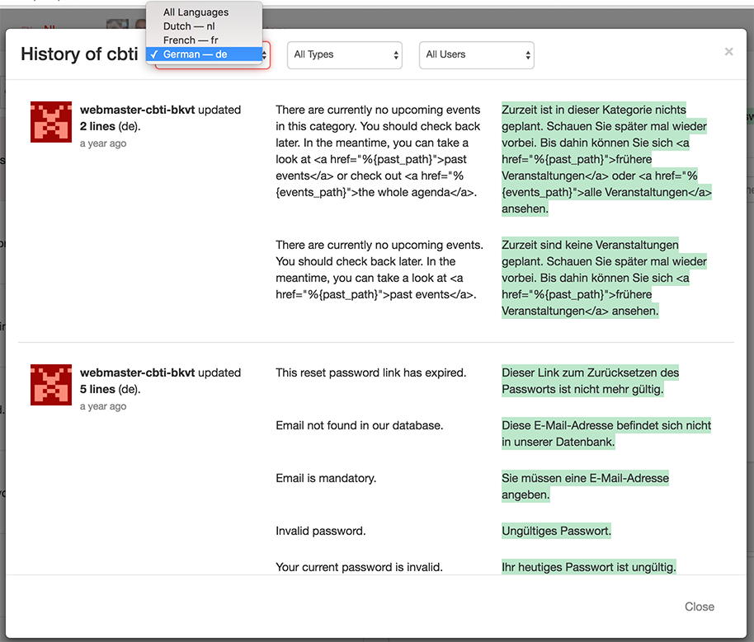Click translation 'Ihr heutiges Passwort ist ungültig.'
754x642 pixels.
coord(589,568)
